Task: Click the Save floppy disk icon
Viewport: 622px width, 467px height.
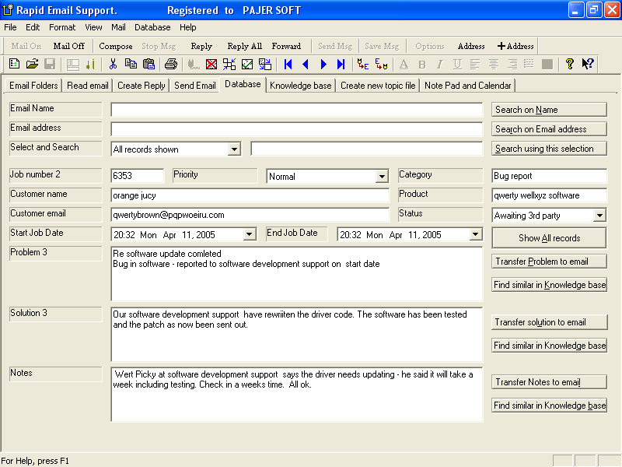Action: click(x=50, y=64)
